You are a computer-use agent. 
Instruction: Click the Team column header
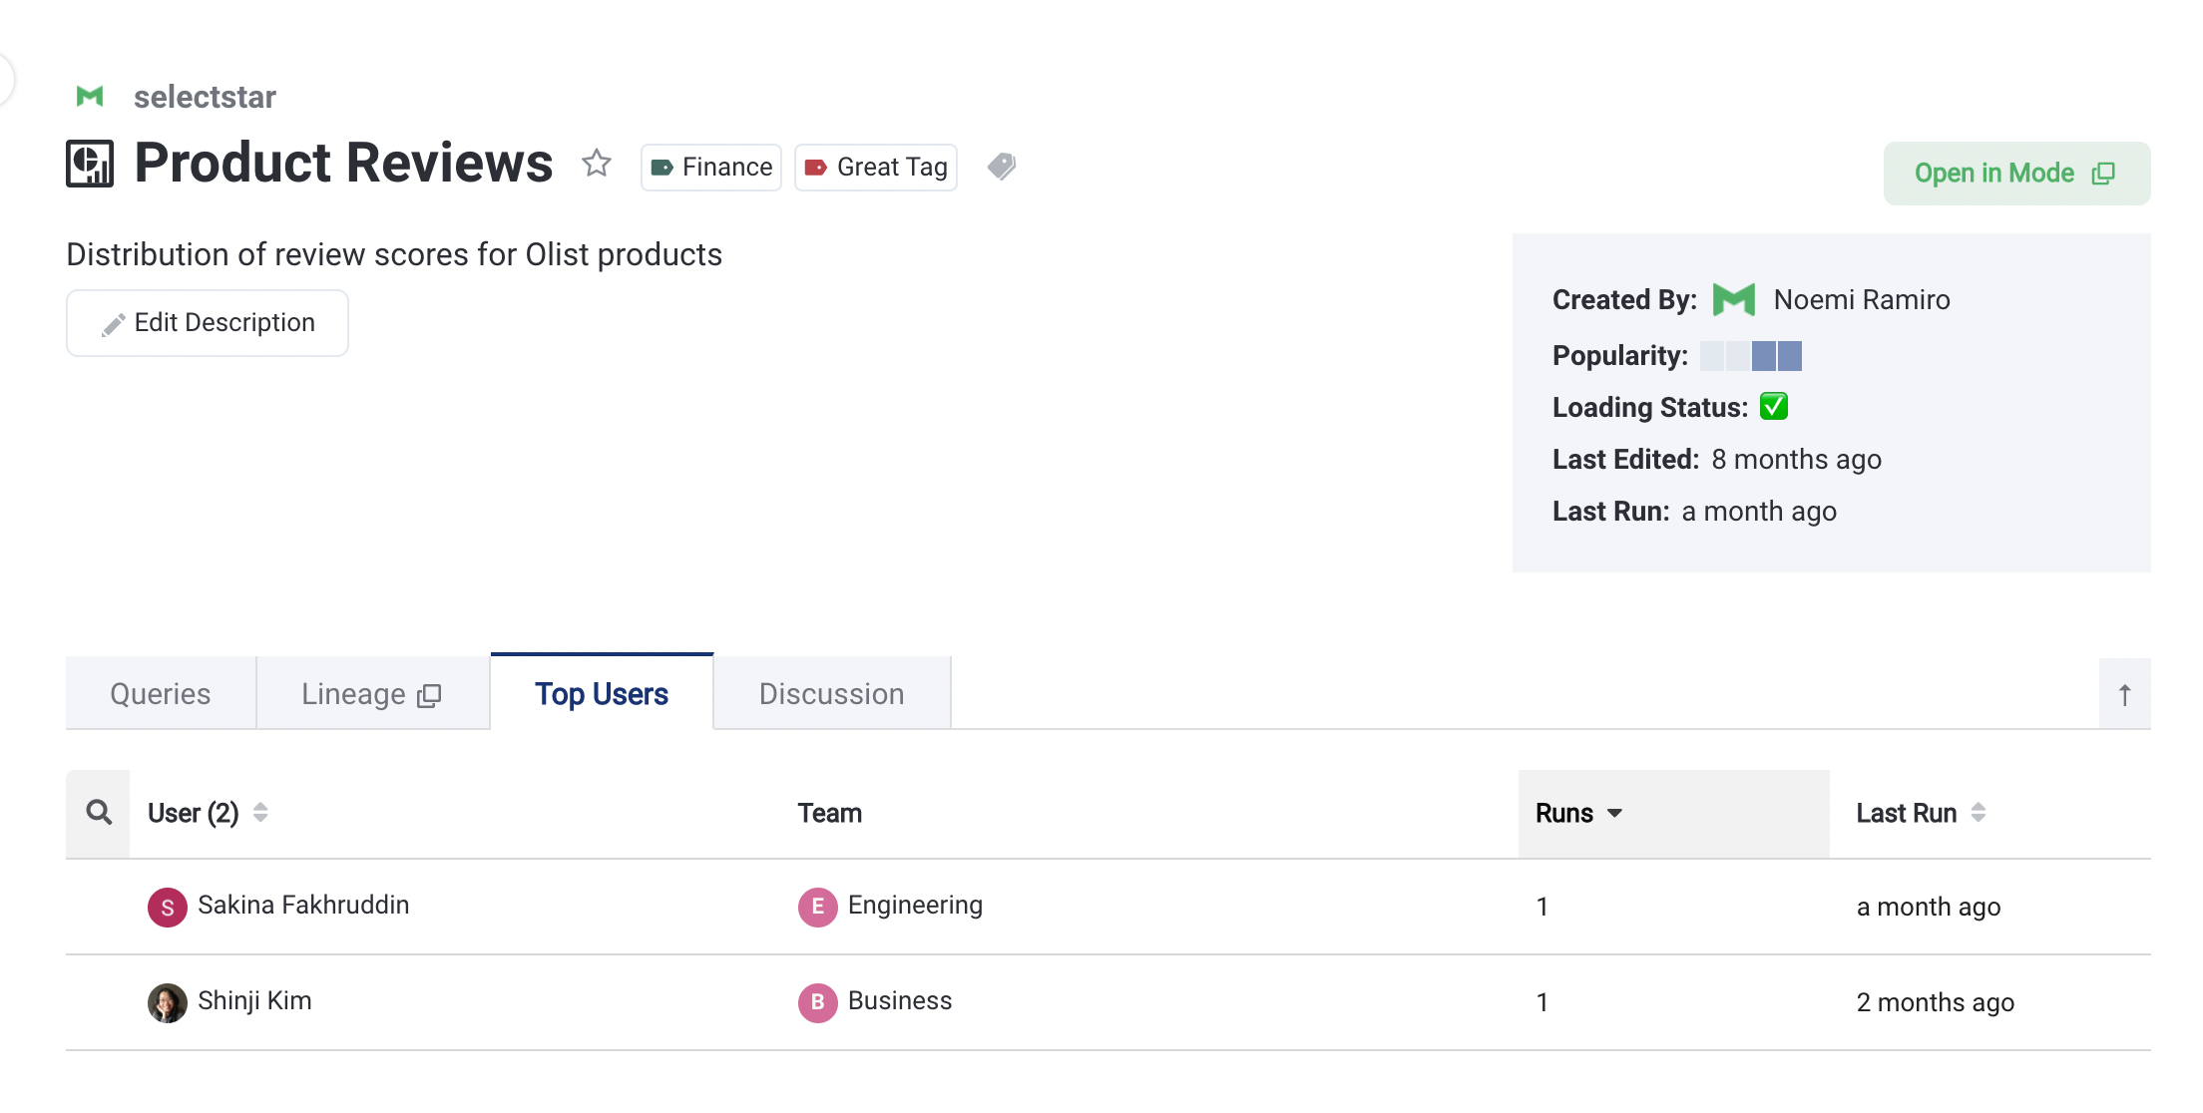[830, 813]
